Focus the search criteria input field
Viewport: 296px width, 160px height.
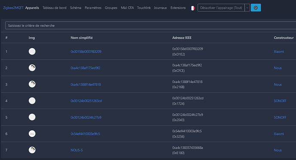151,25
